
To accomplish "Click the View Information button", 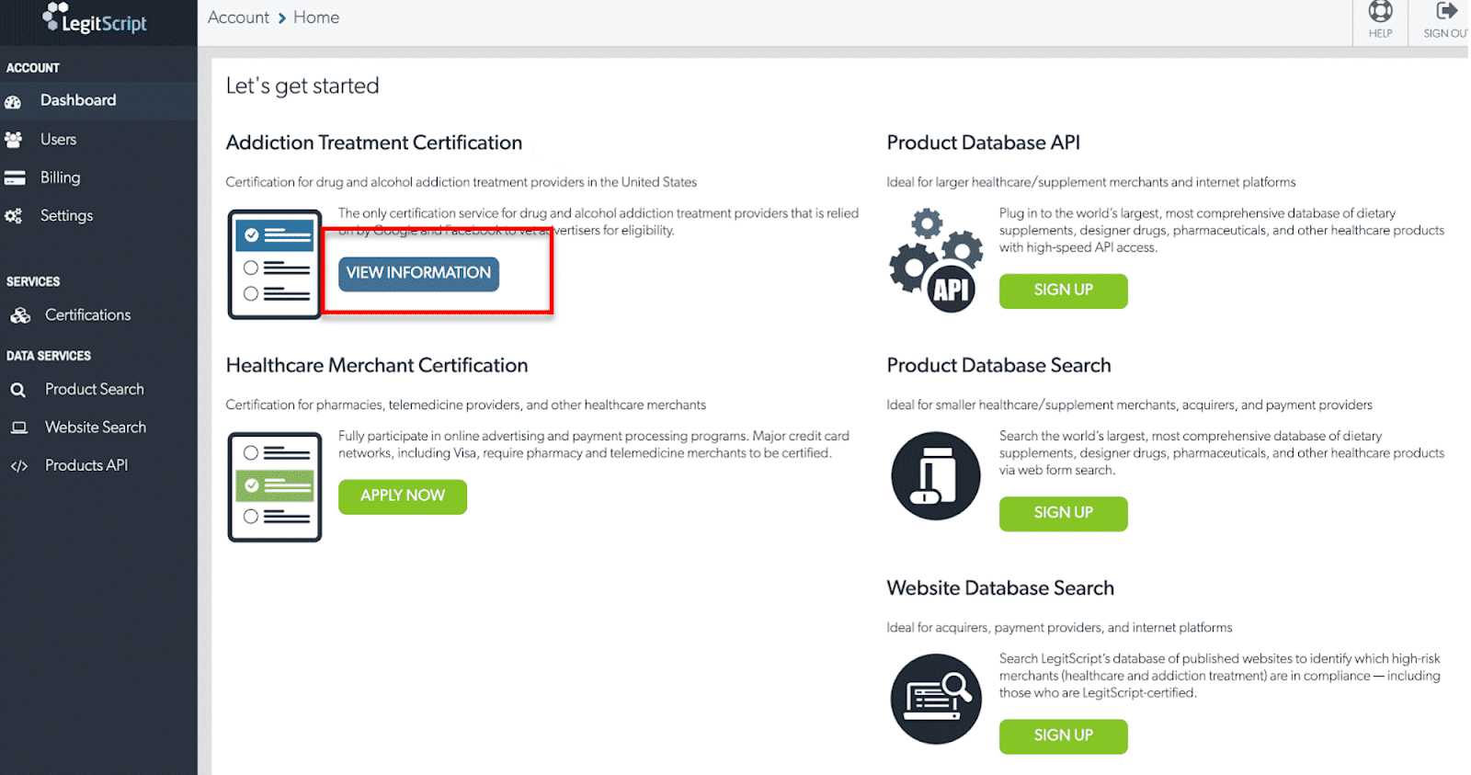I will tap(418, 274).
